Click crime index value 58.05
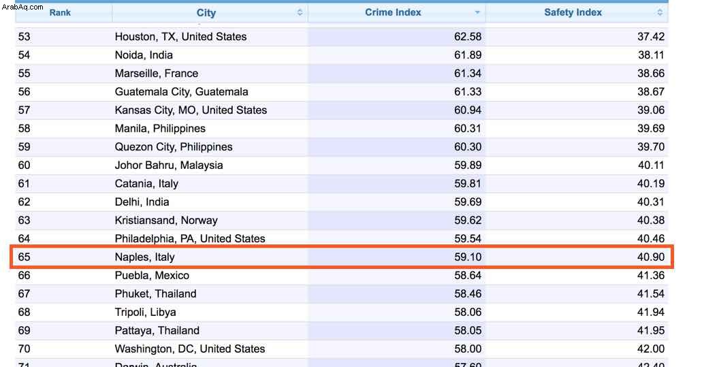The height and width of the screenshot is (367, 702). [468, 330]
